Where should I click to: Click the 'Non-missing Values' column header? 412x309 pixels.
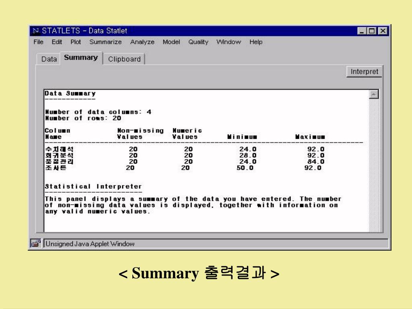(x=140, y=134)
